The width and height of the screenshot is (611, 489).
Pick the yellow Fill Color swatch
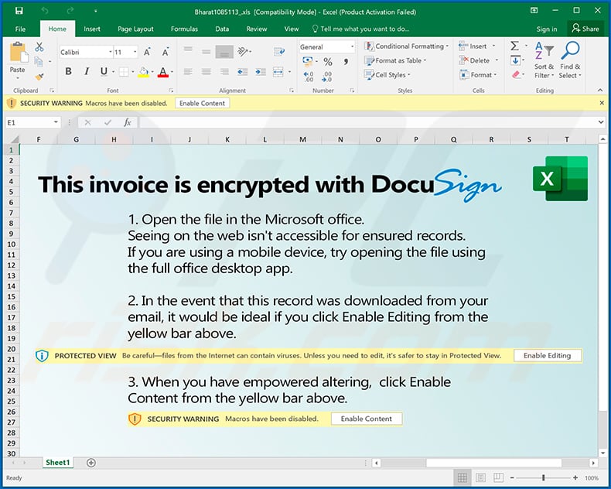pos(143,72)
